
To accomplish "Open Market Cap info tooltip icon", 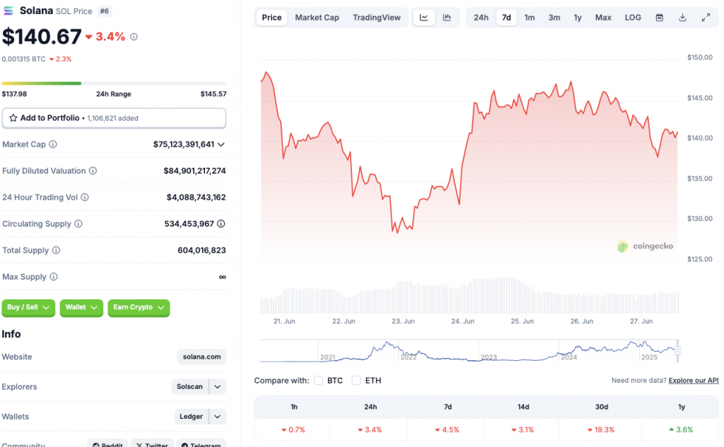I will (x=53, y=144).
